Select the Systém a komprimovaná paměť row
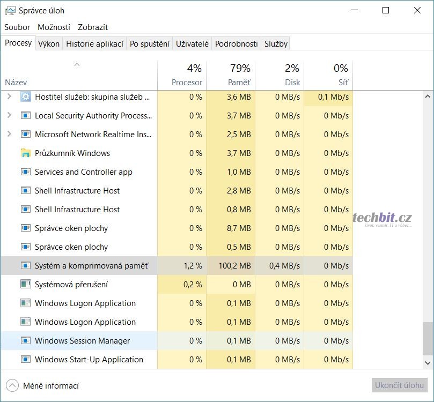This screenshot has width=434, height=402. coord(177,265)
